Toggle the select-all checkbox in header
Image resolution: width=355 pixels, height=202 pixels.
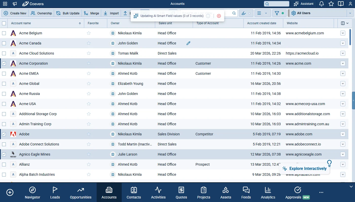(4, 23)
